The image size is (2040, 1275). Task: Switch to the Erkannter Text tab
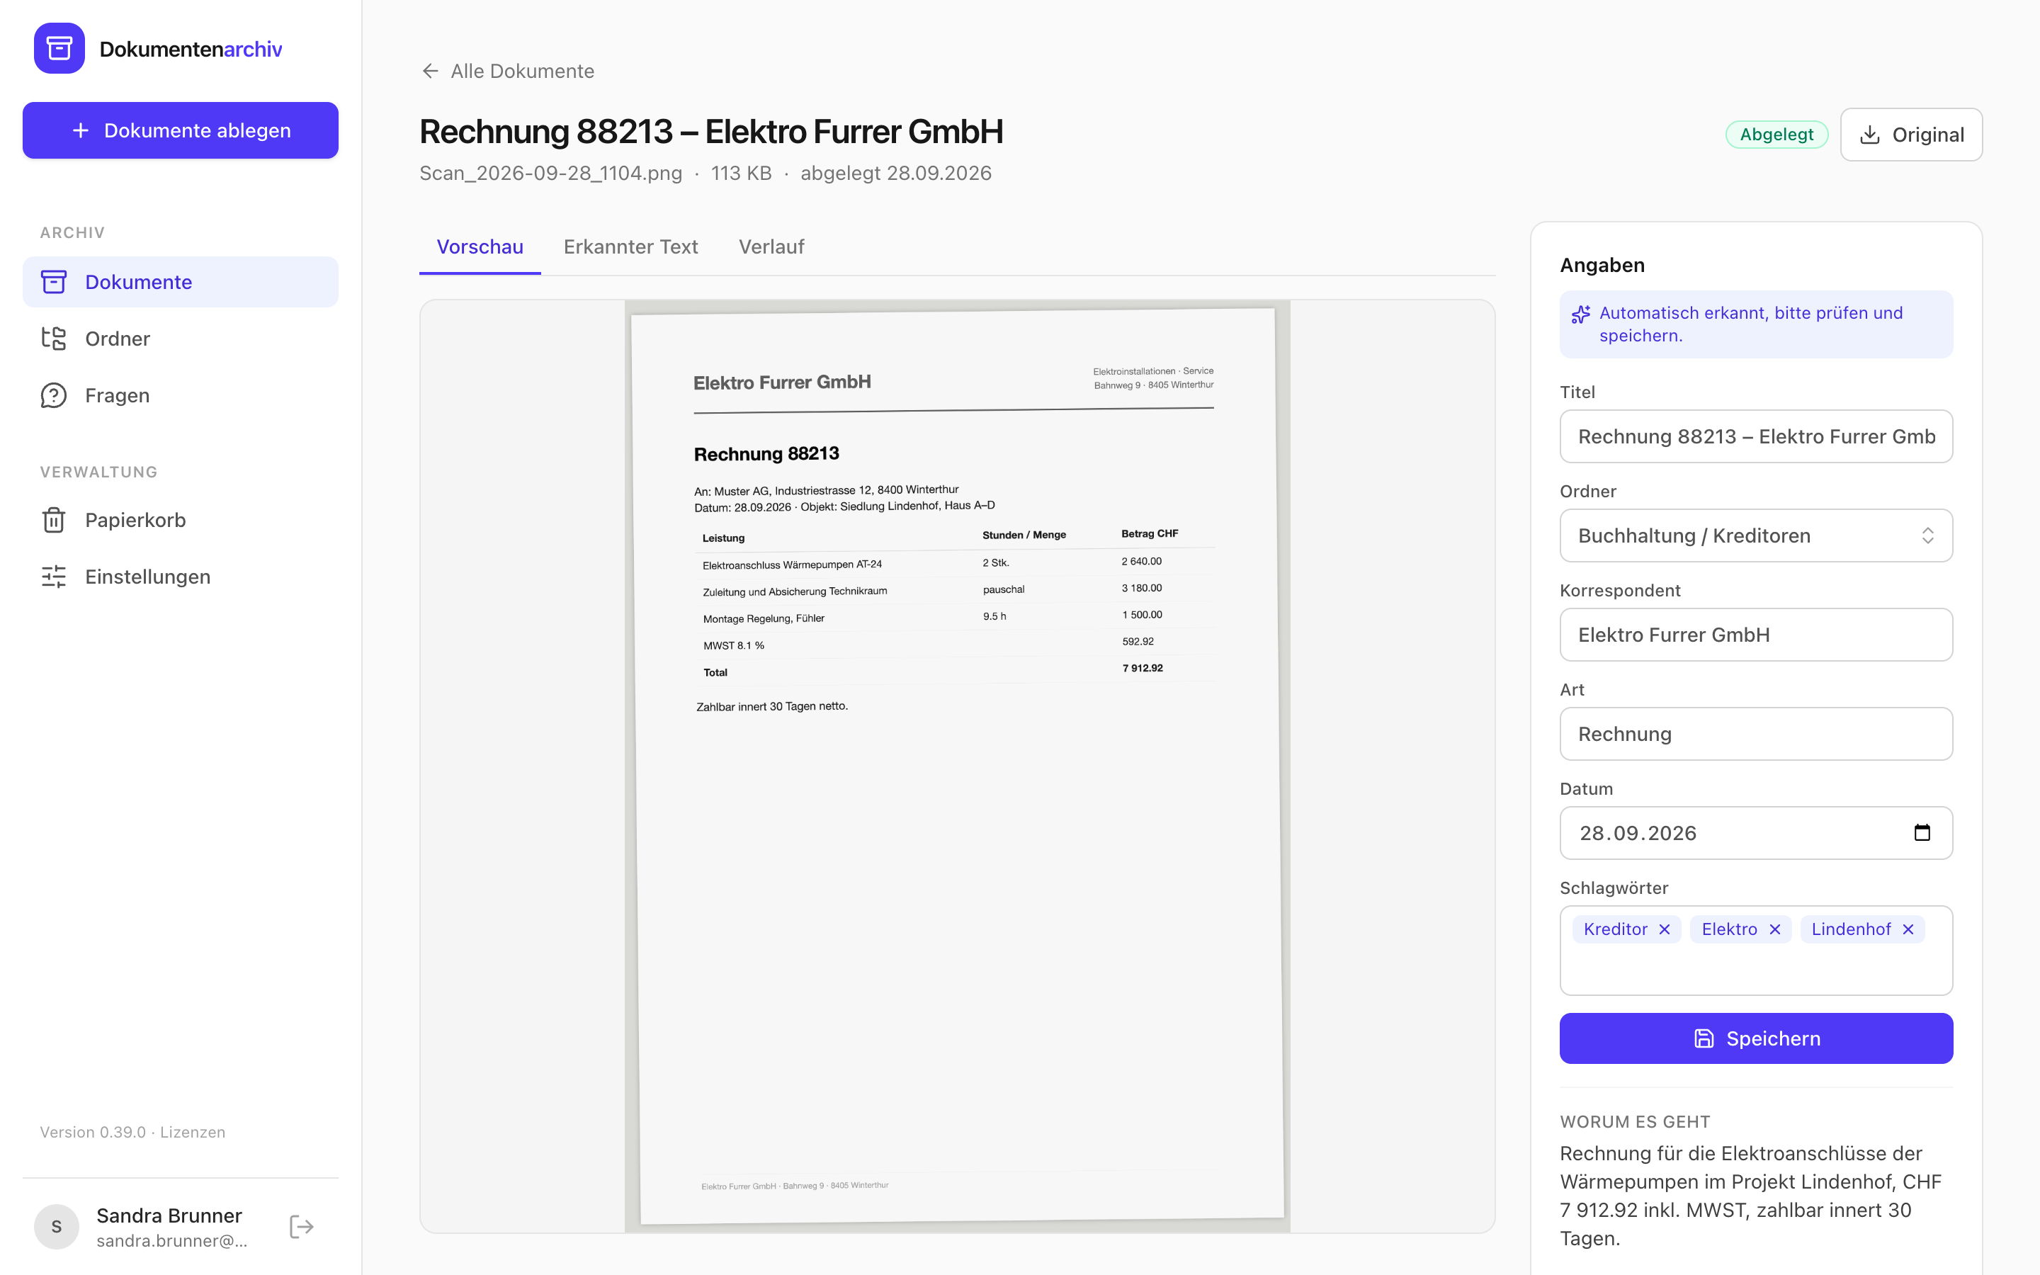(630, 246)
